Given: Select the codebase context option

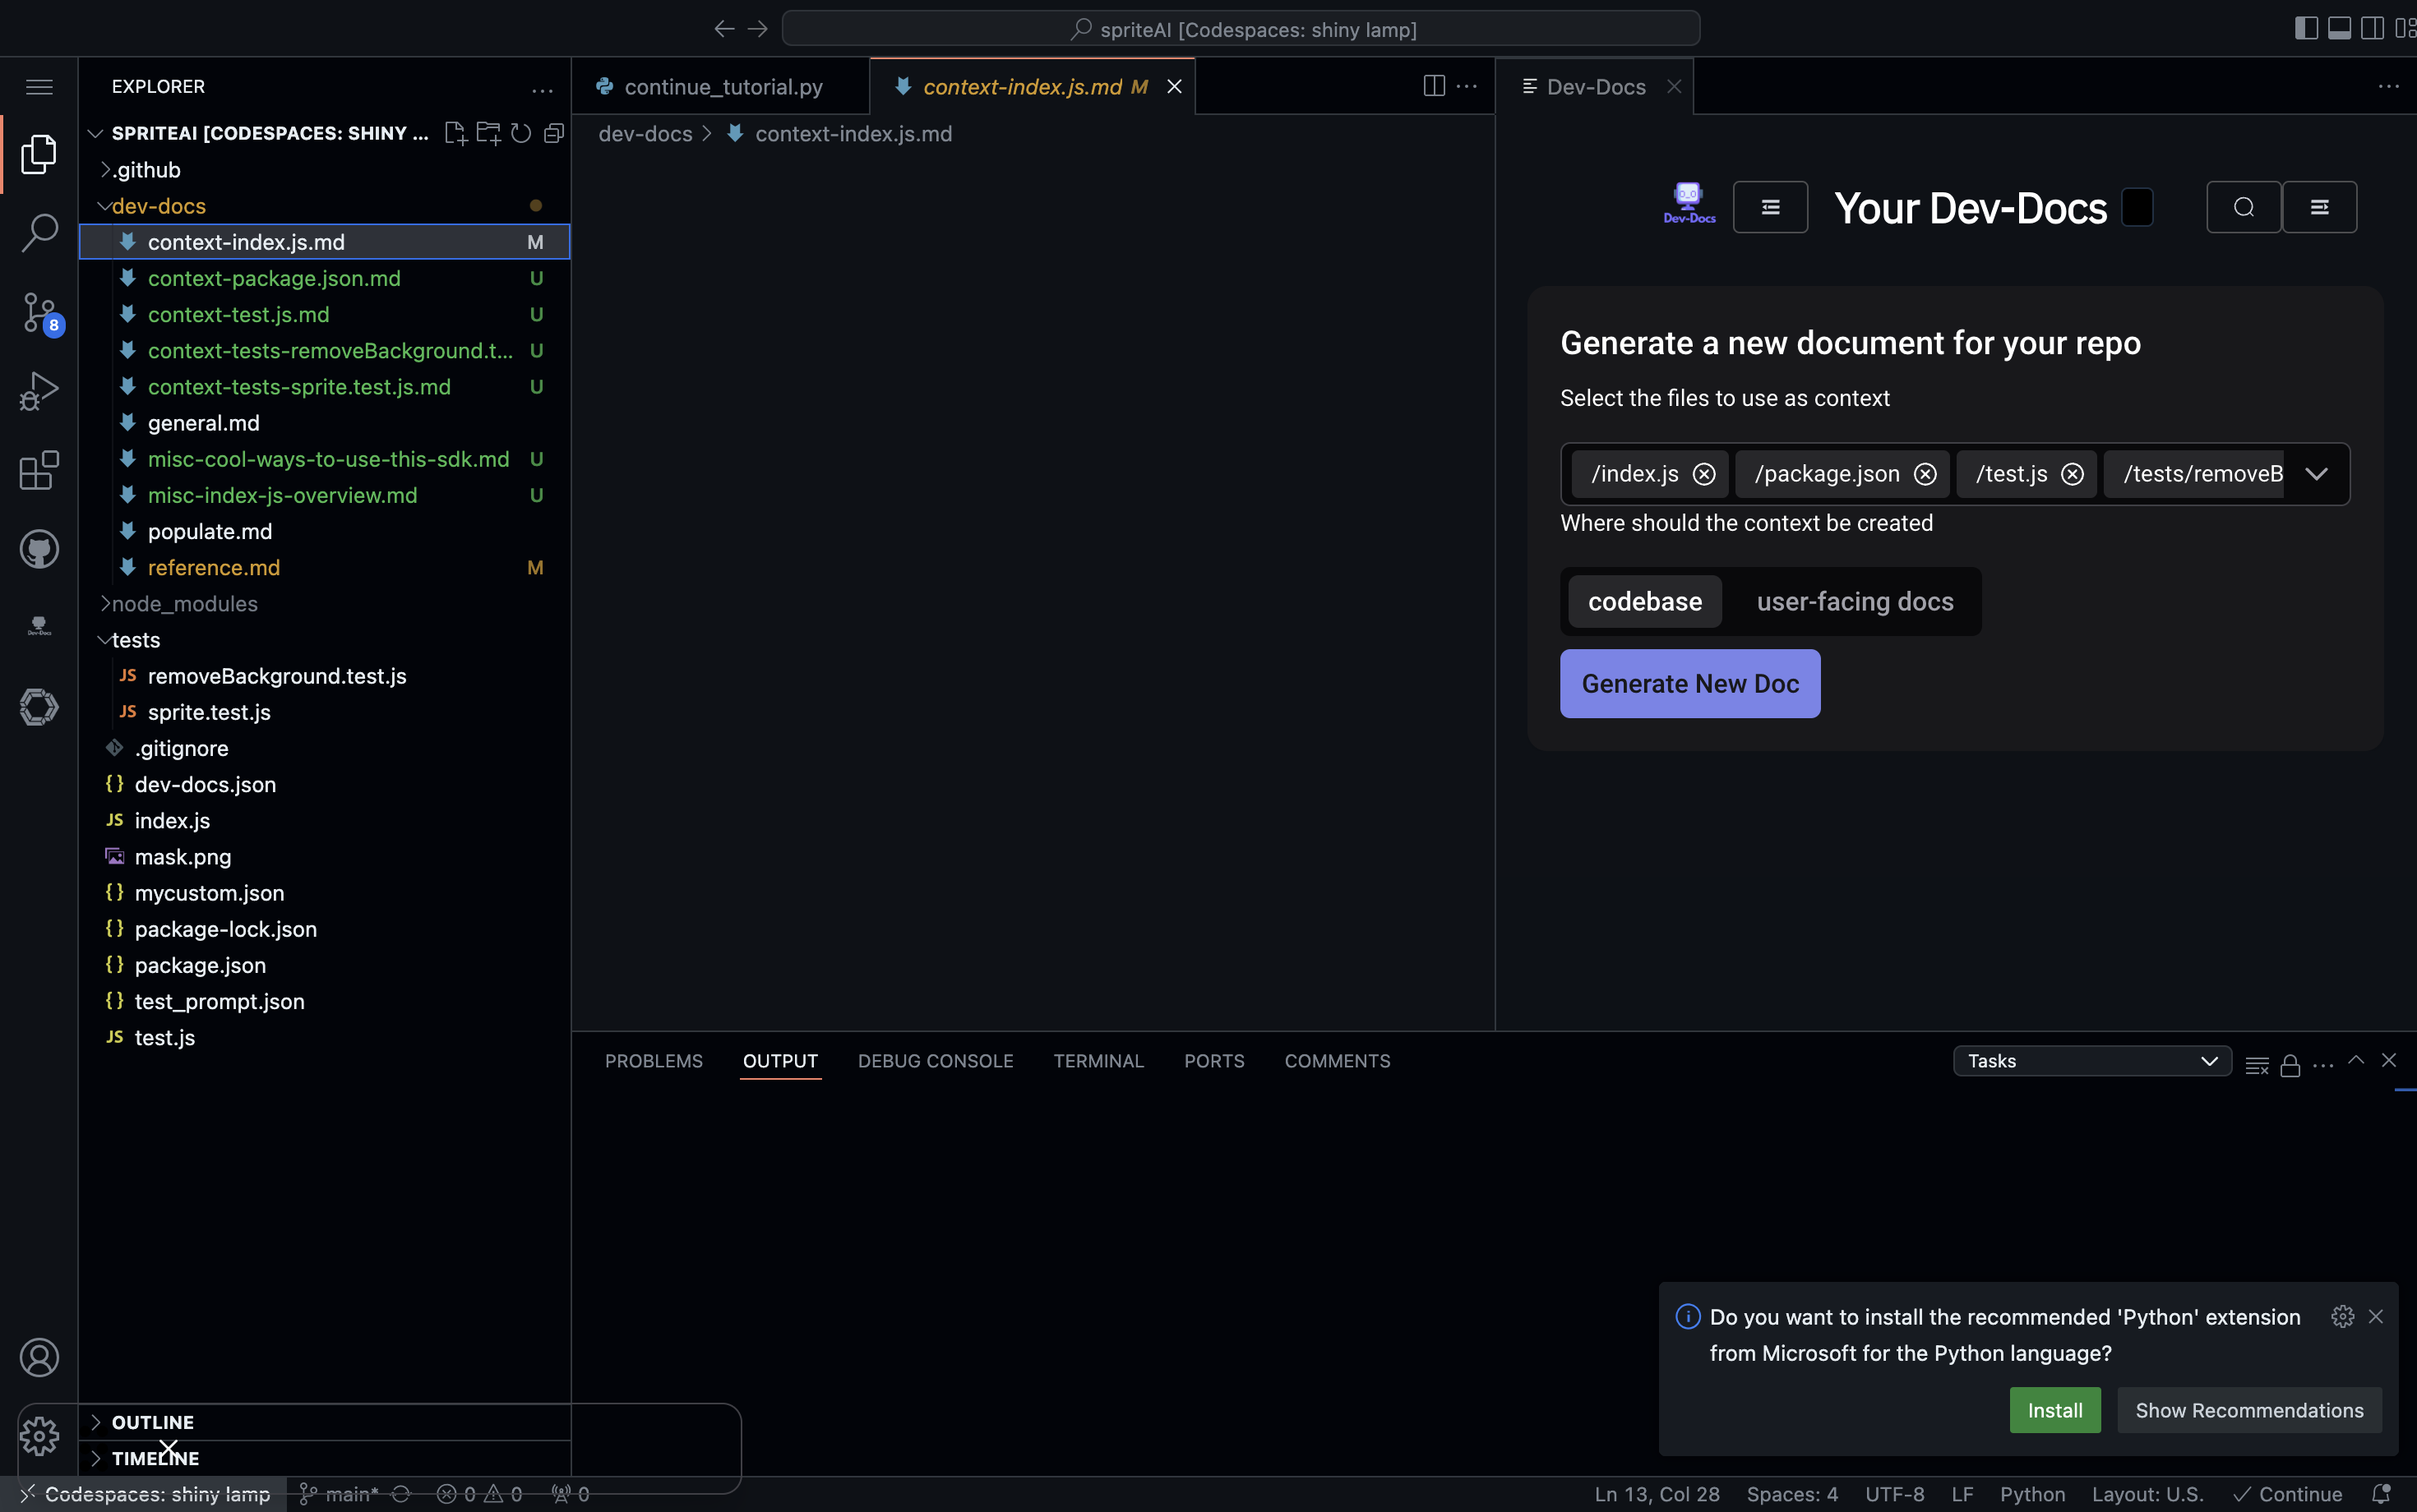Looking at the screenshot, I should (x=1645, y=601).
